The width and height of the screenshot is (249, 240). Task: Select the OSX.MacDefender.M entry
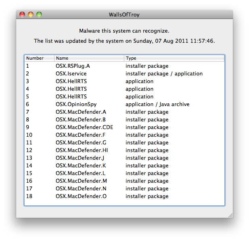pyautogui.click(x=81, y=181)
